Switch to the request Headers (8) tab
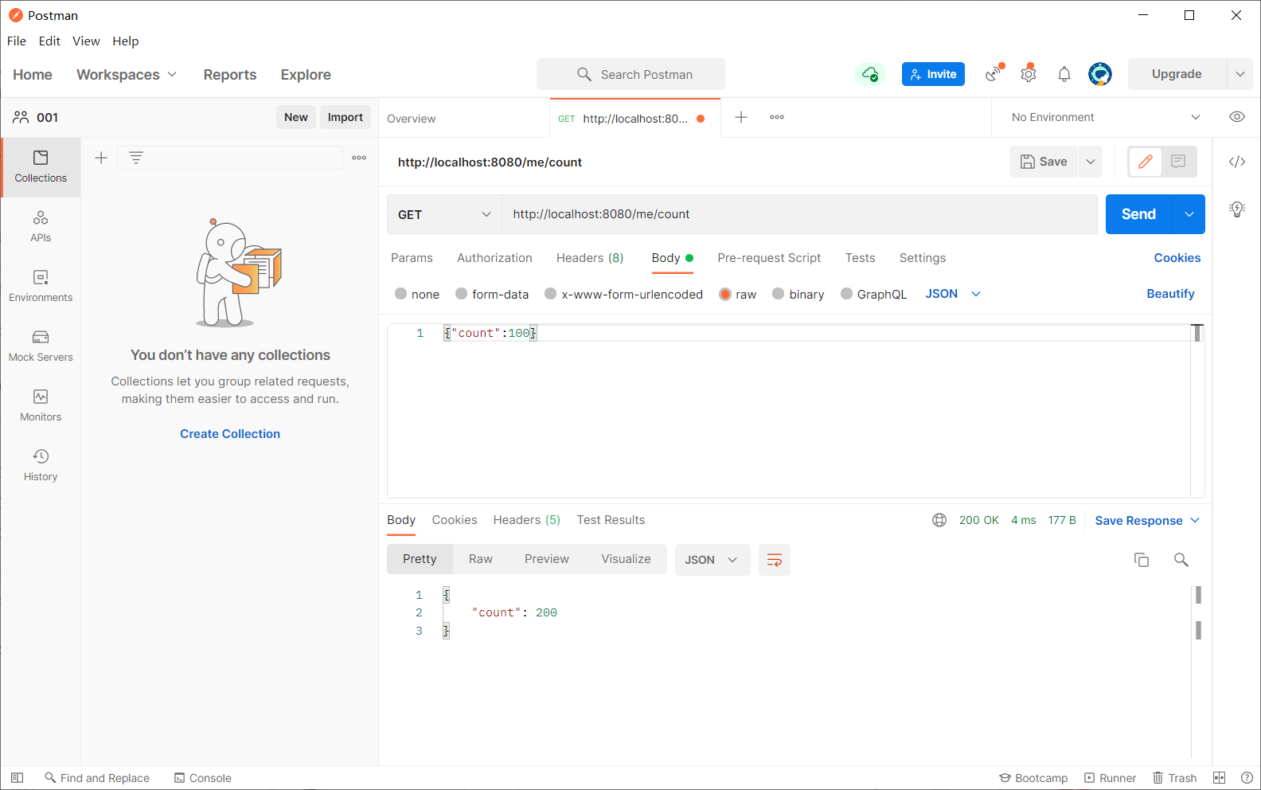Image resolution: width=1261 pixels, height=790 pixels. (590, 258)
